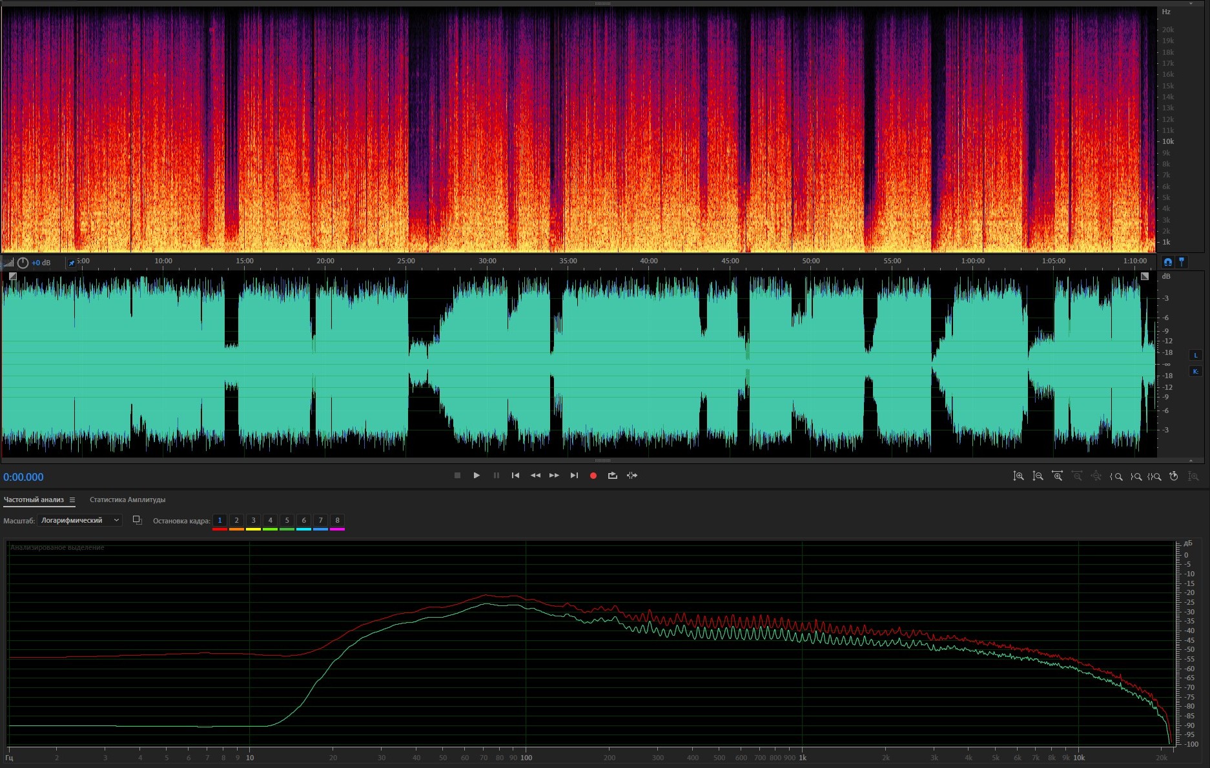Click hold frame button 1
The height and width of the screenshot is (768, 1210).
click(220, 520)
